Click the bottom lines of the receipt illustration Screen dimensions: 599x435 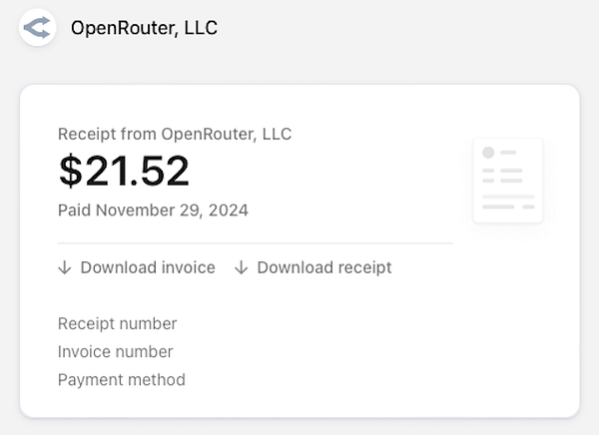[507, 203]
